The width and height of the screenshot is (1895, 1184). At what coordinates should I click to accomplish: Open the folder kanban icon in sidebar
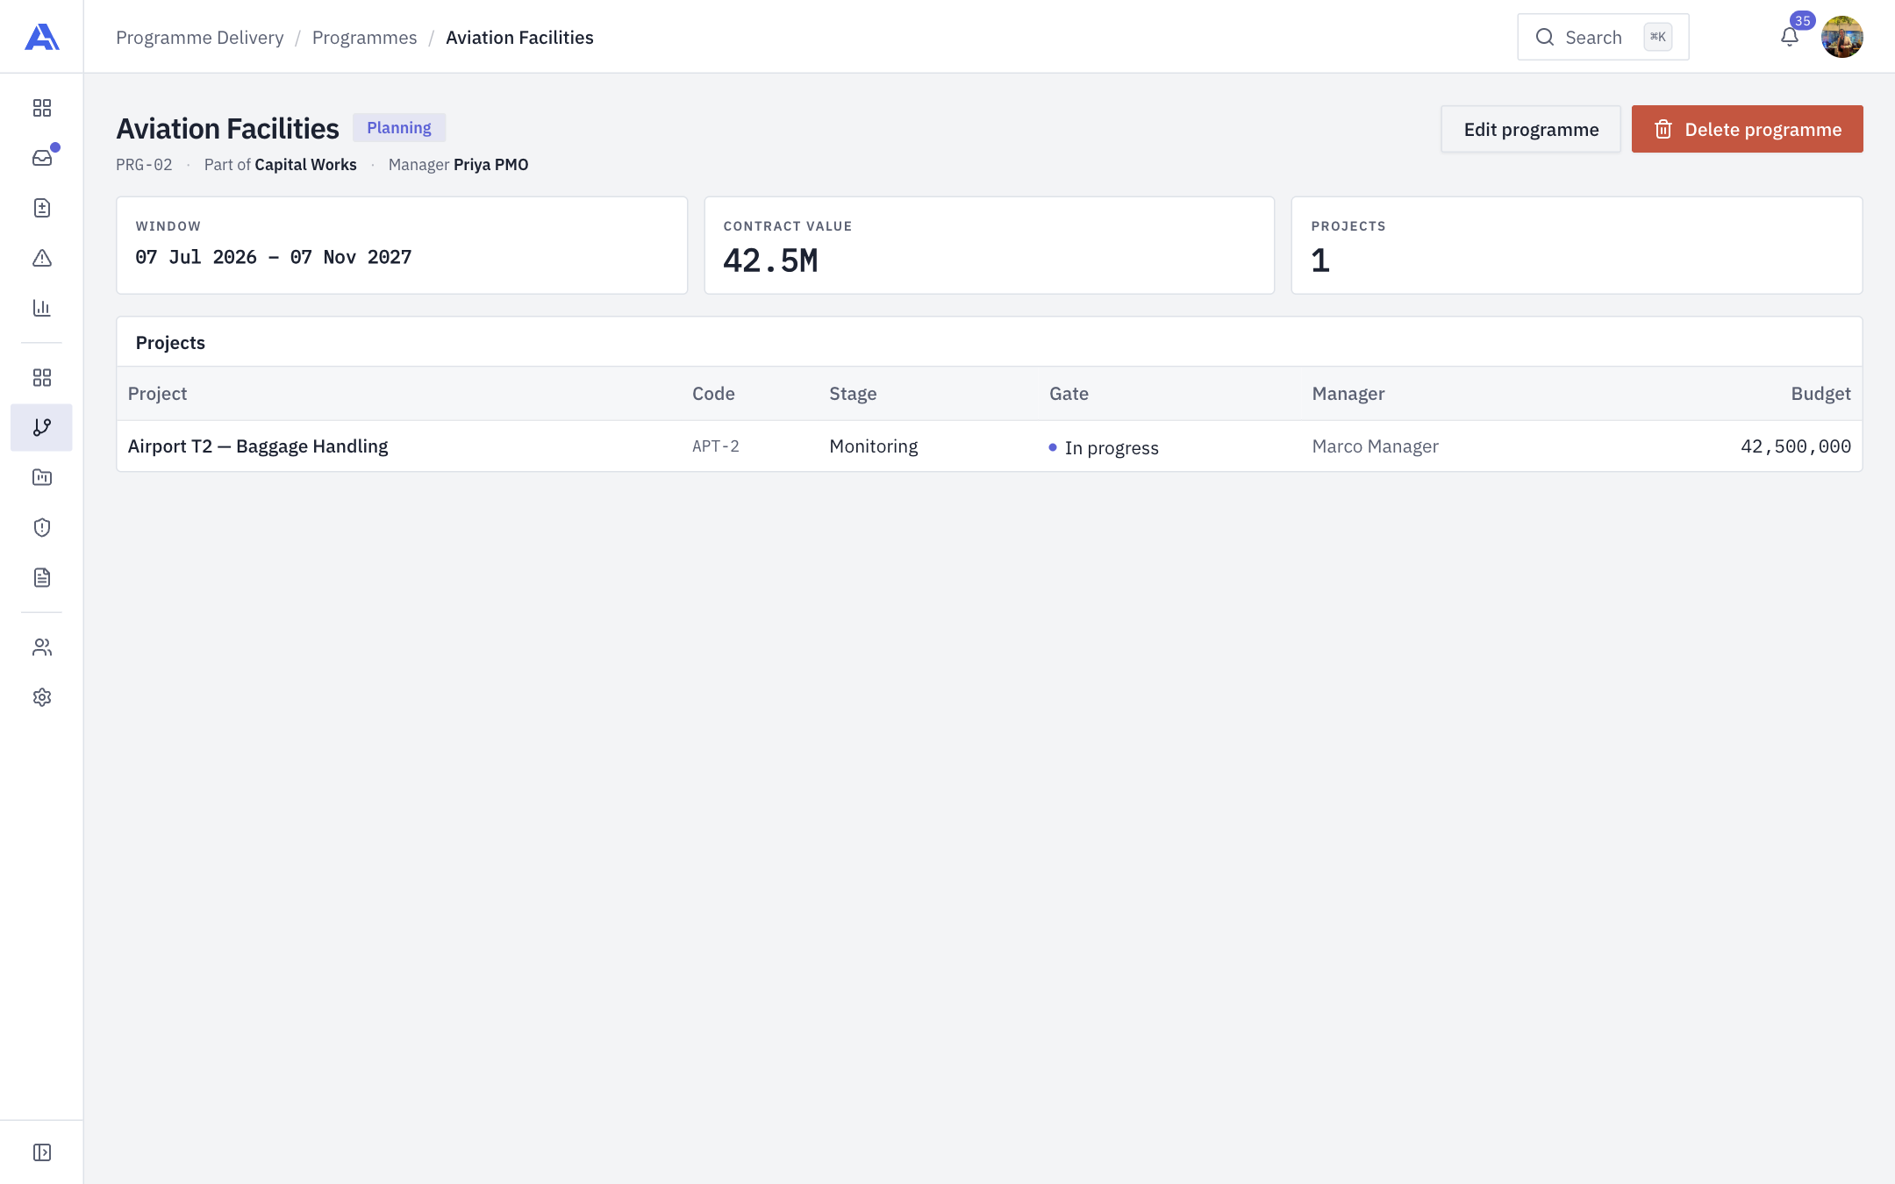click(x=42, y=477)
